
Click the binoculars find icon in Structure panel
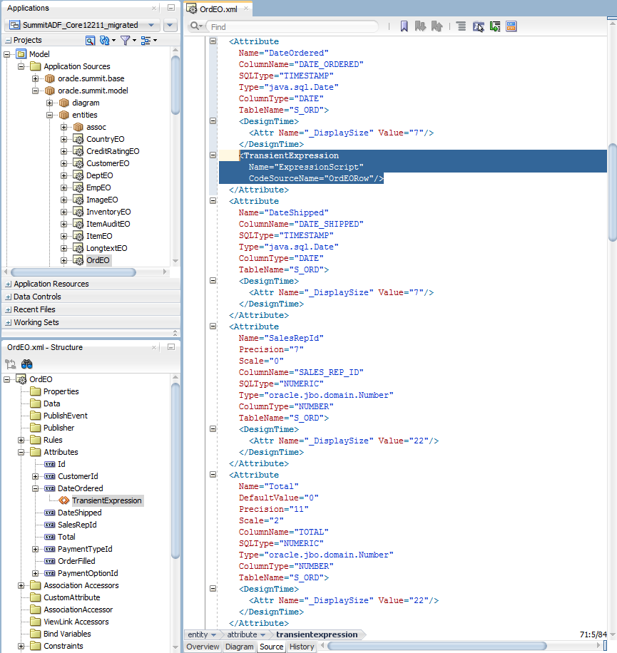click(x=27, y=364)
